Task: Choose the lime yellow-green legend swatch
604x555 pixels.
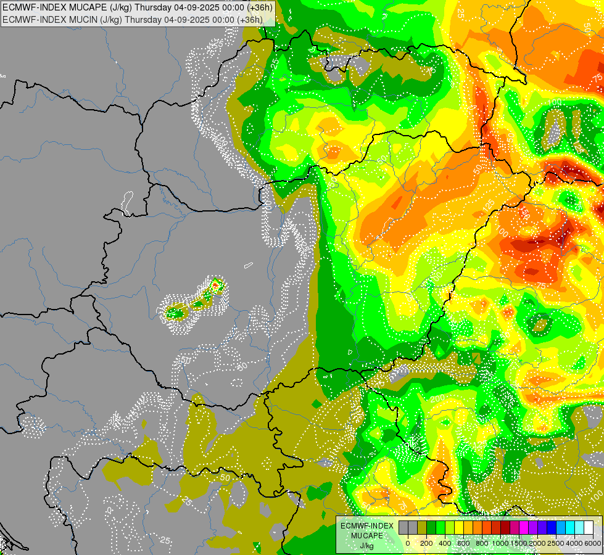Action: pos(450,528)
